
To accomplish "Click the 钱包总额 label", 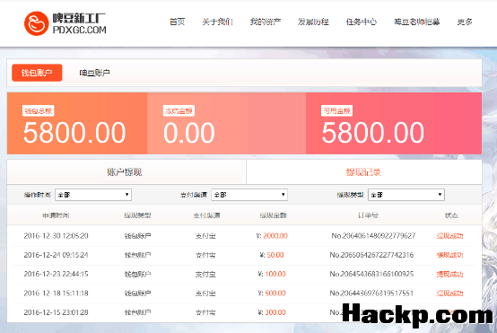I will (x=38, y=111).
